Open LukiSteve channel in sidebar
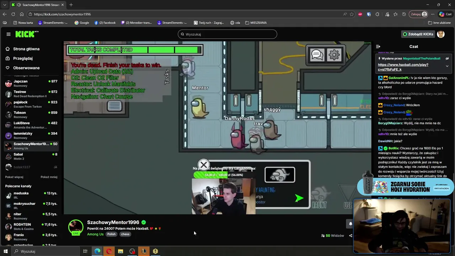 [x=31, y=125]
